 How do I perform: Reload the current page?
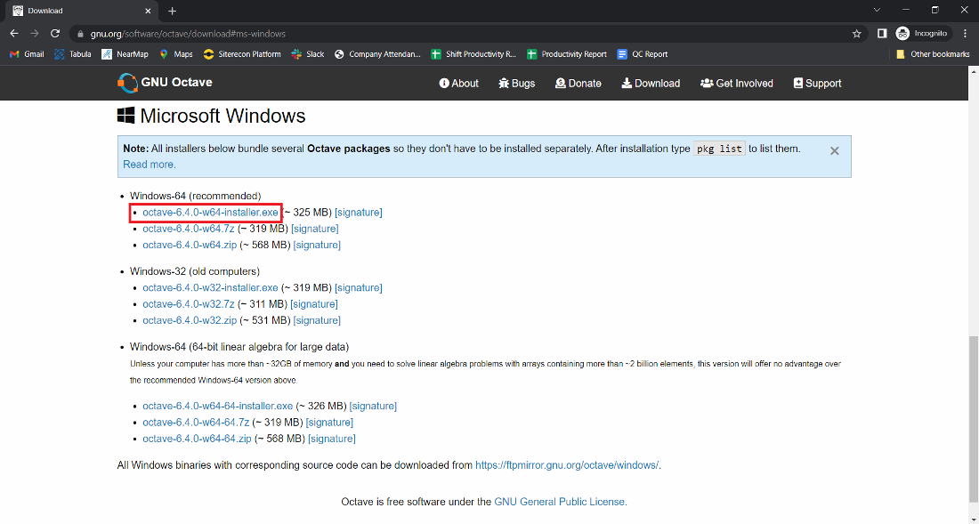click(x=55, y=34)
